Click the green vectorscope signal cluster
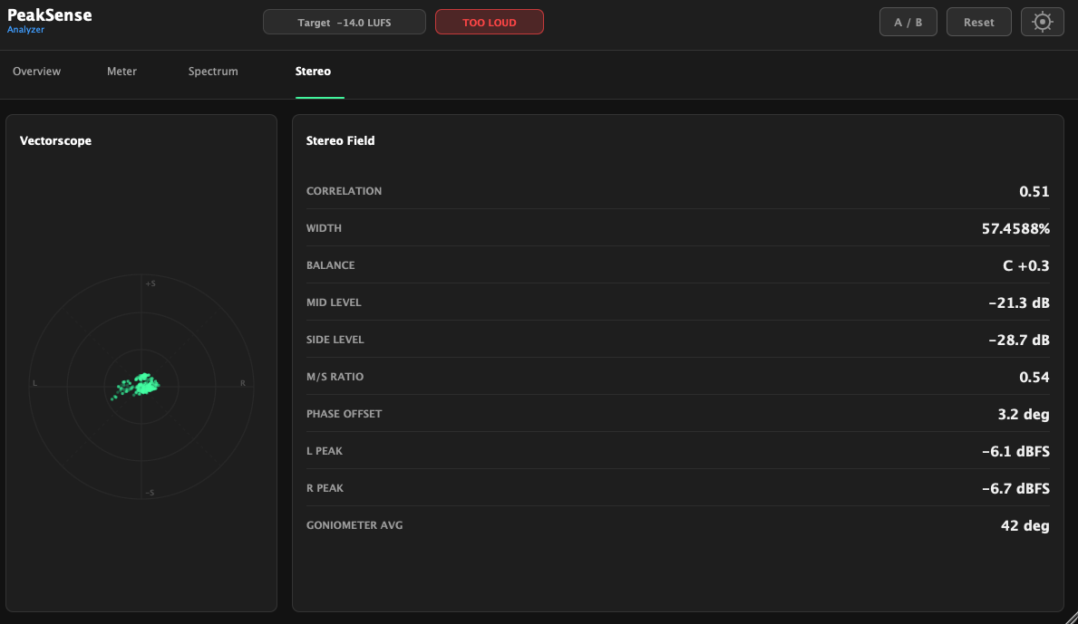 click(136, 387)
